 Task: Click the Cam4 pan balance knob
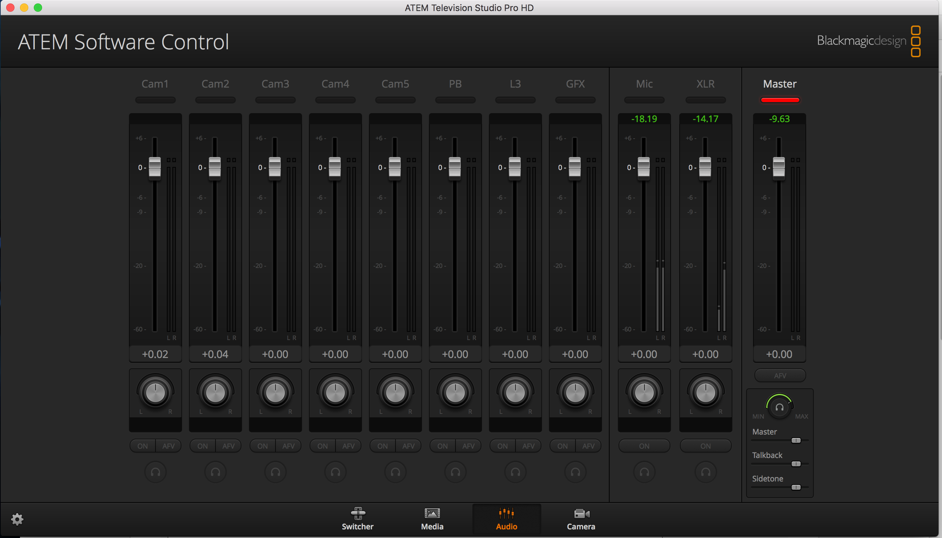[x=335, y=392]
